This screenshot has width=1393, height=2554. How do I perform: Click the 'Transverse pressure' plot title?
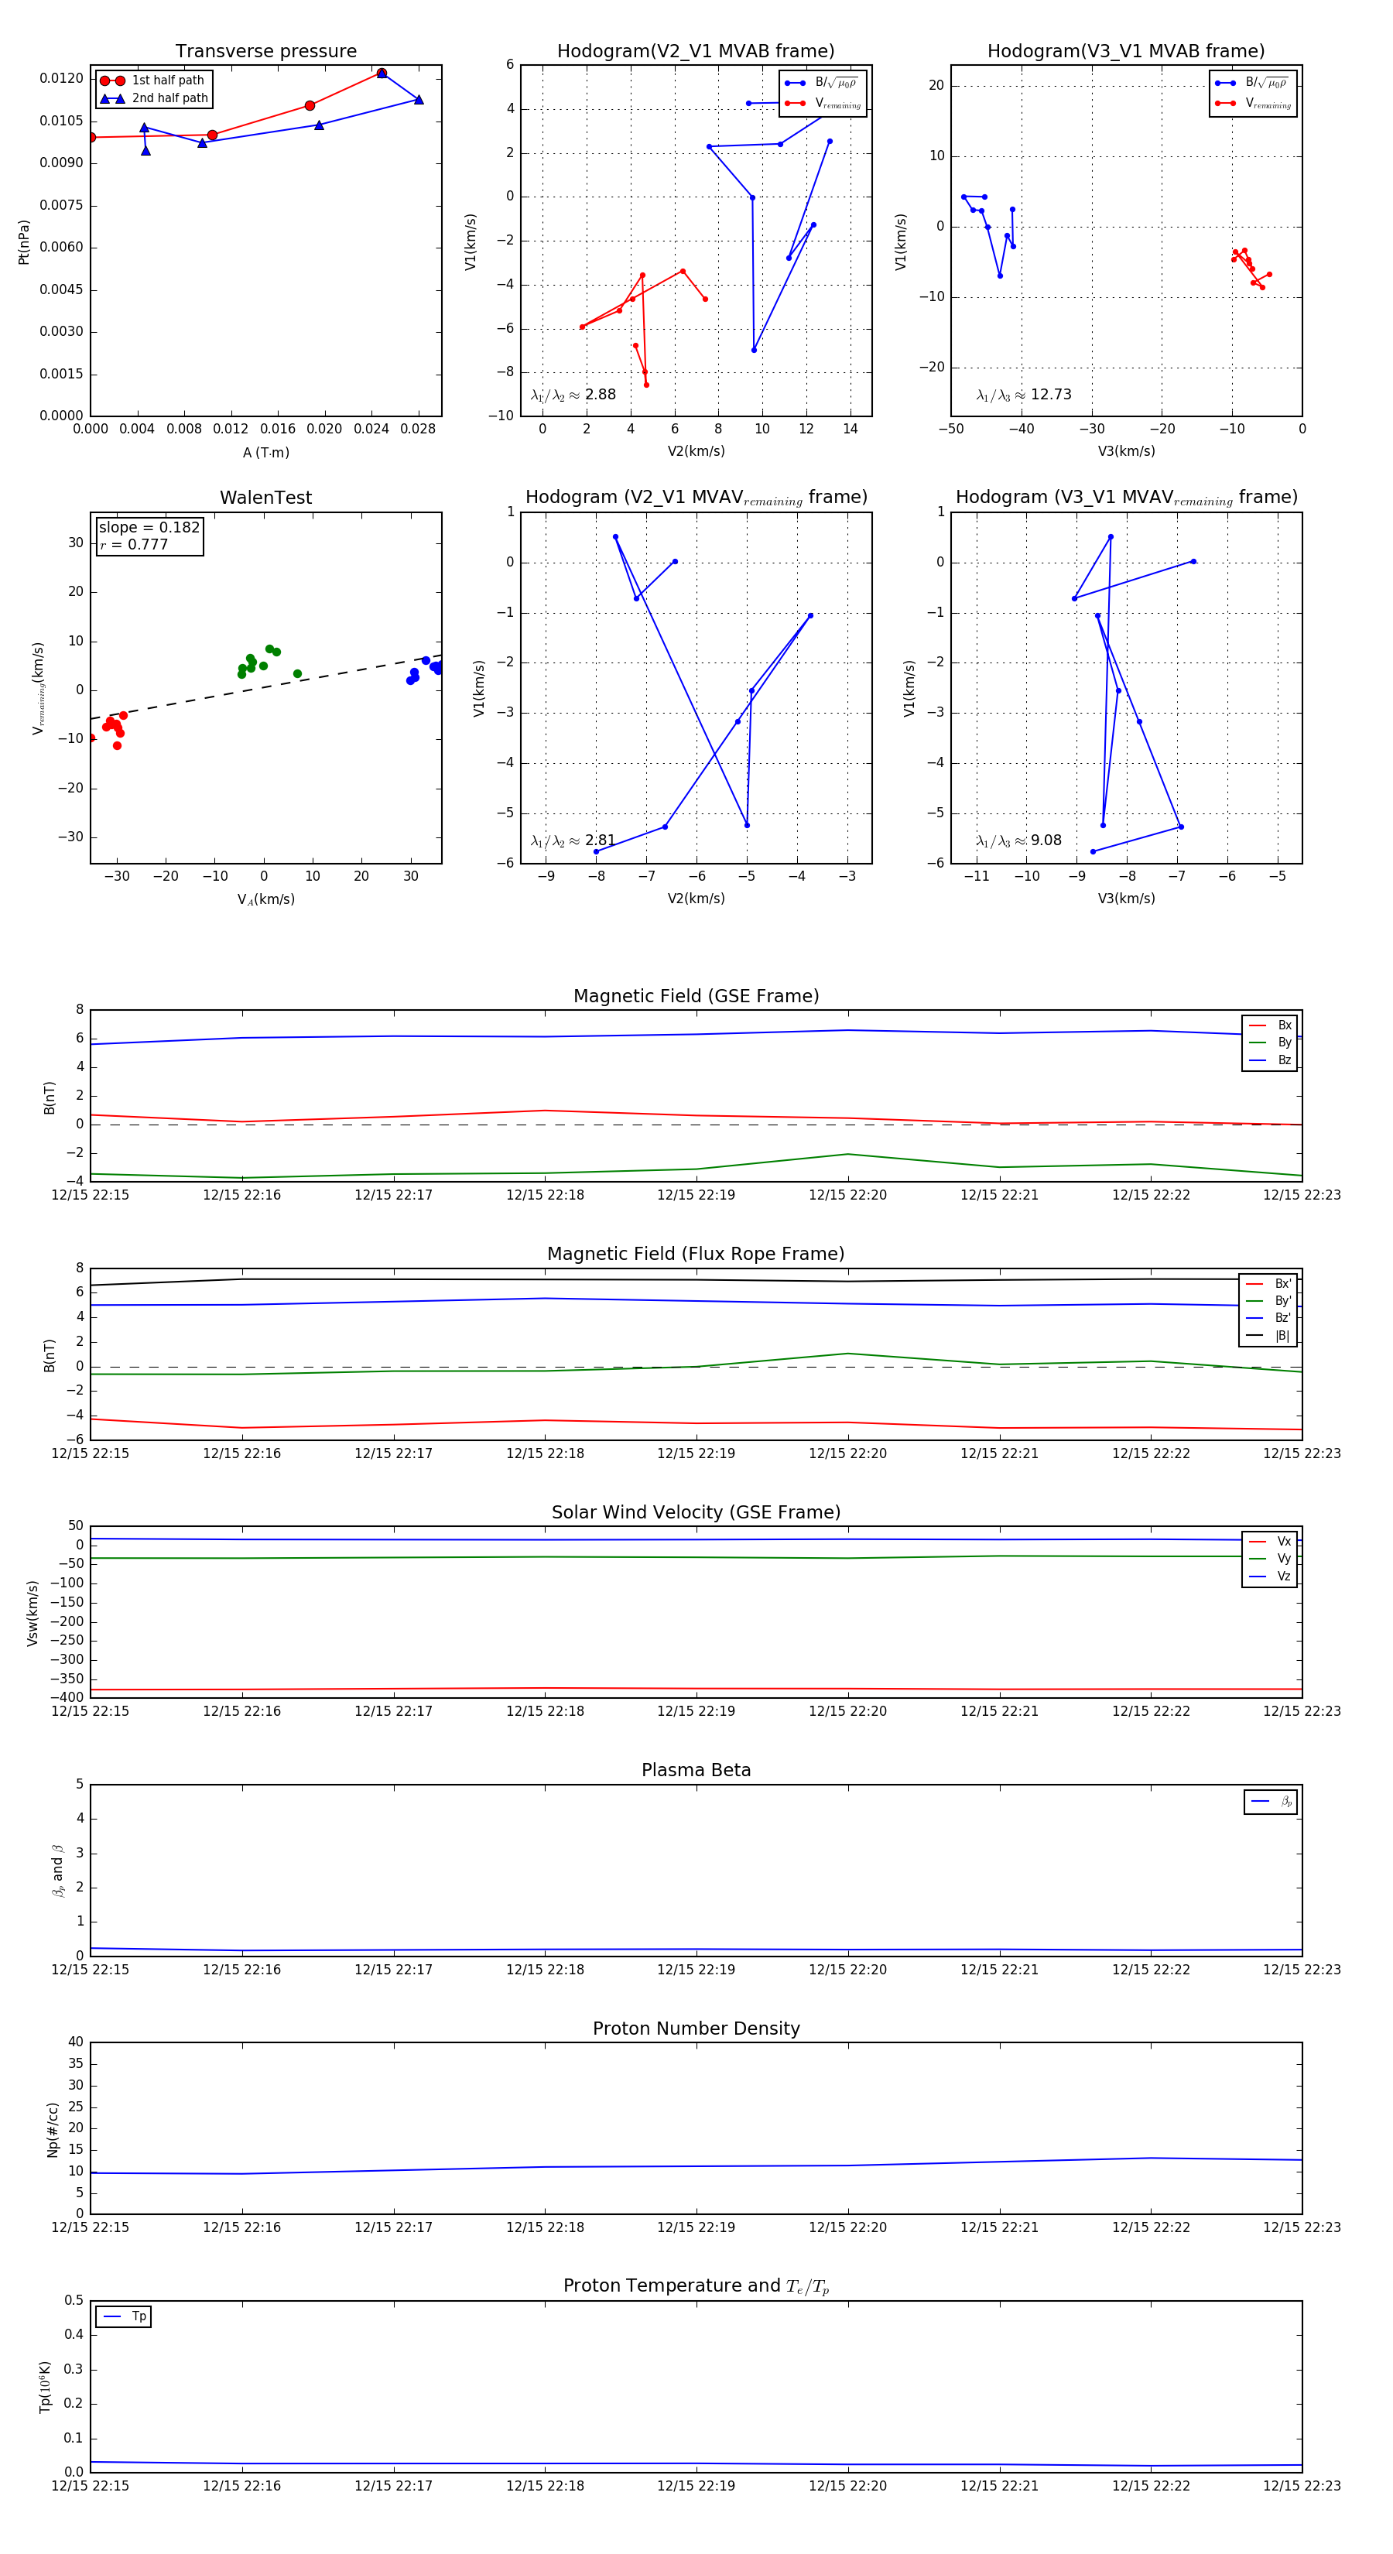(x=265, y=52)
